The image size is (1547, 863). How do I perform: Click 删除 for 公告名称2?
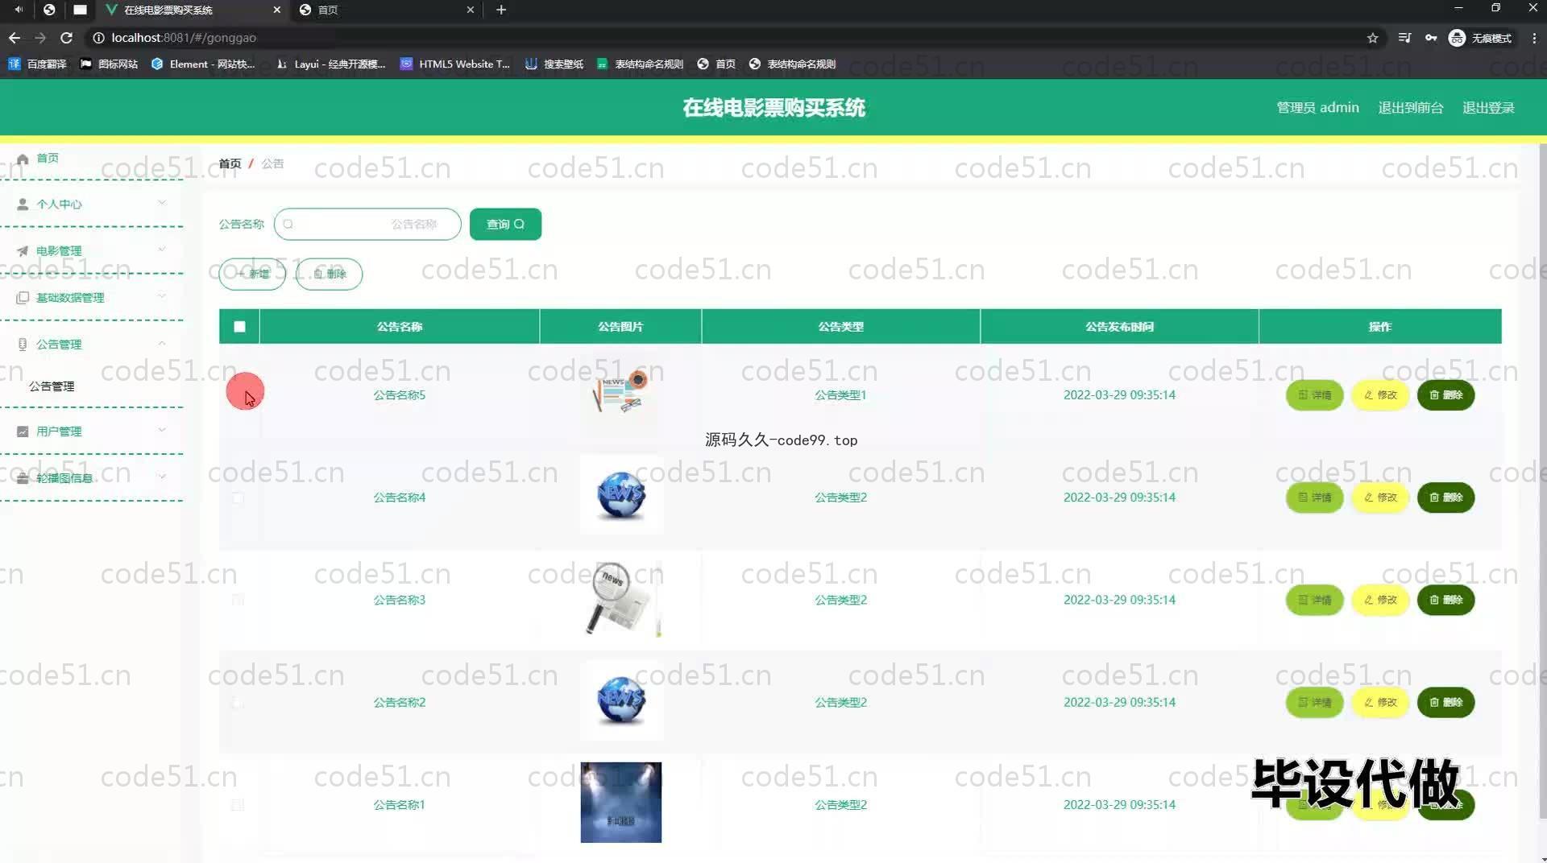point(1445,703)
